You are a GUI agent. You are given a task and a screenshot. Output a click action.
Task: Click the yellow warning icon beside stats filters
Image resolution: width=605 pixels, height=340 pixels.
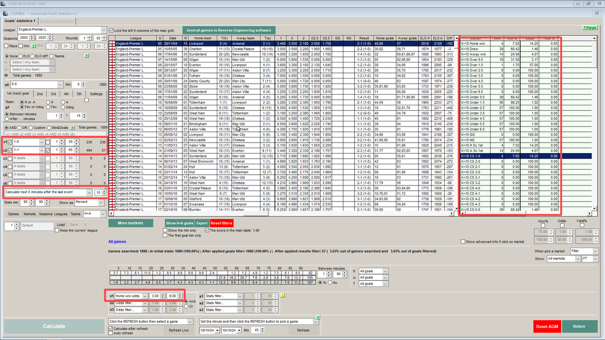click(283, 296)
